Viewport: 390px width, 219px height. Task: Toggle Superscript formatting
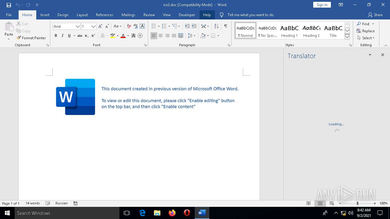tap(93, 36)
